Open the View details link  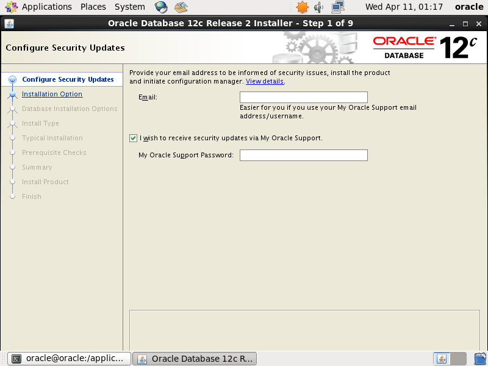click(x=265, y=81)
